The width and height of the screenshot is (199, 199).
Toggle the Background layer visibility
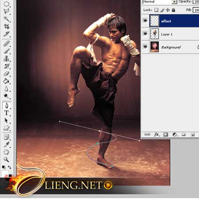coord(145,47)
